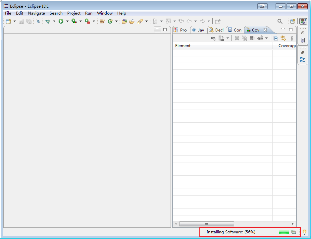
Task: Click the Last Edit Location icon
Action: click(181, 21)
